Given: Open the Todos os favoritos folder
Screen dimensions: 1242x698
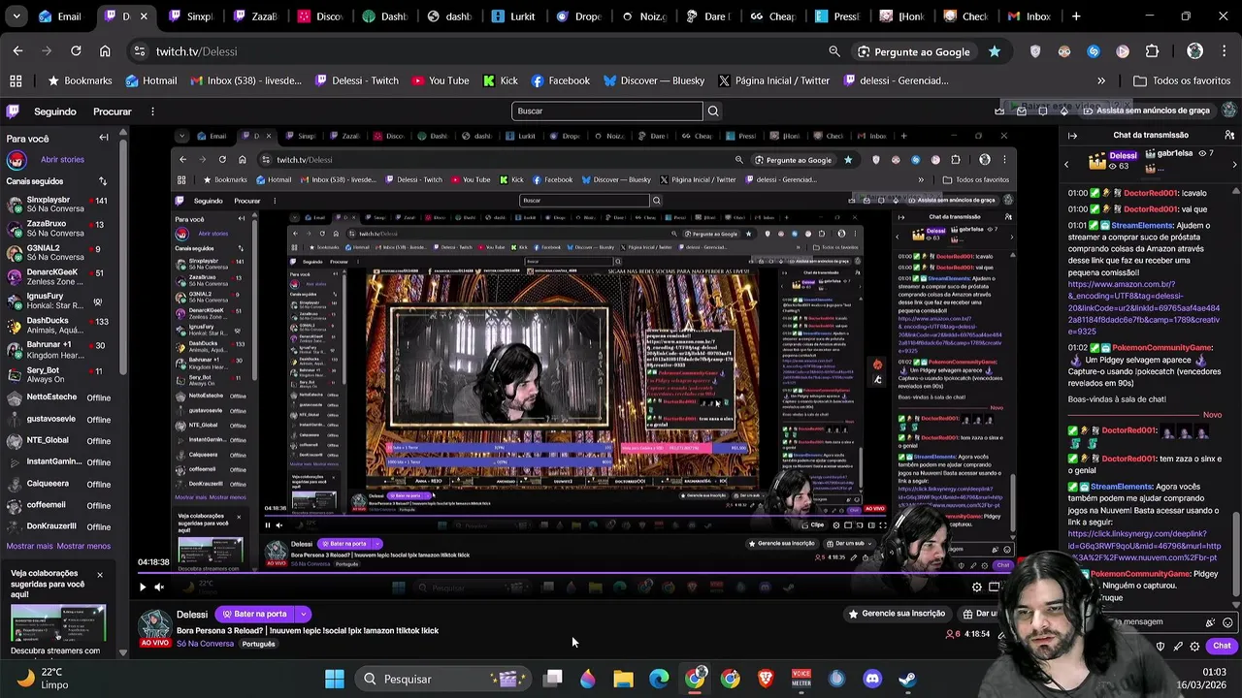Looking at the screenshot, I should [x=1182, y=80].
